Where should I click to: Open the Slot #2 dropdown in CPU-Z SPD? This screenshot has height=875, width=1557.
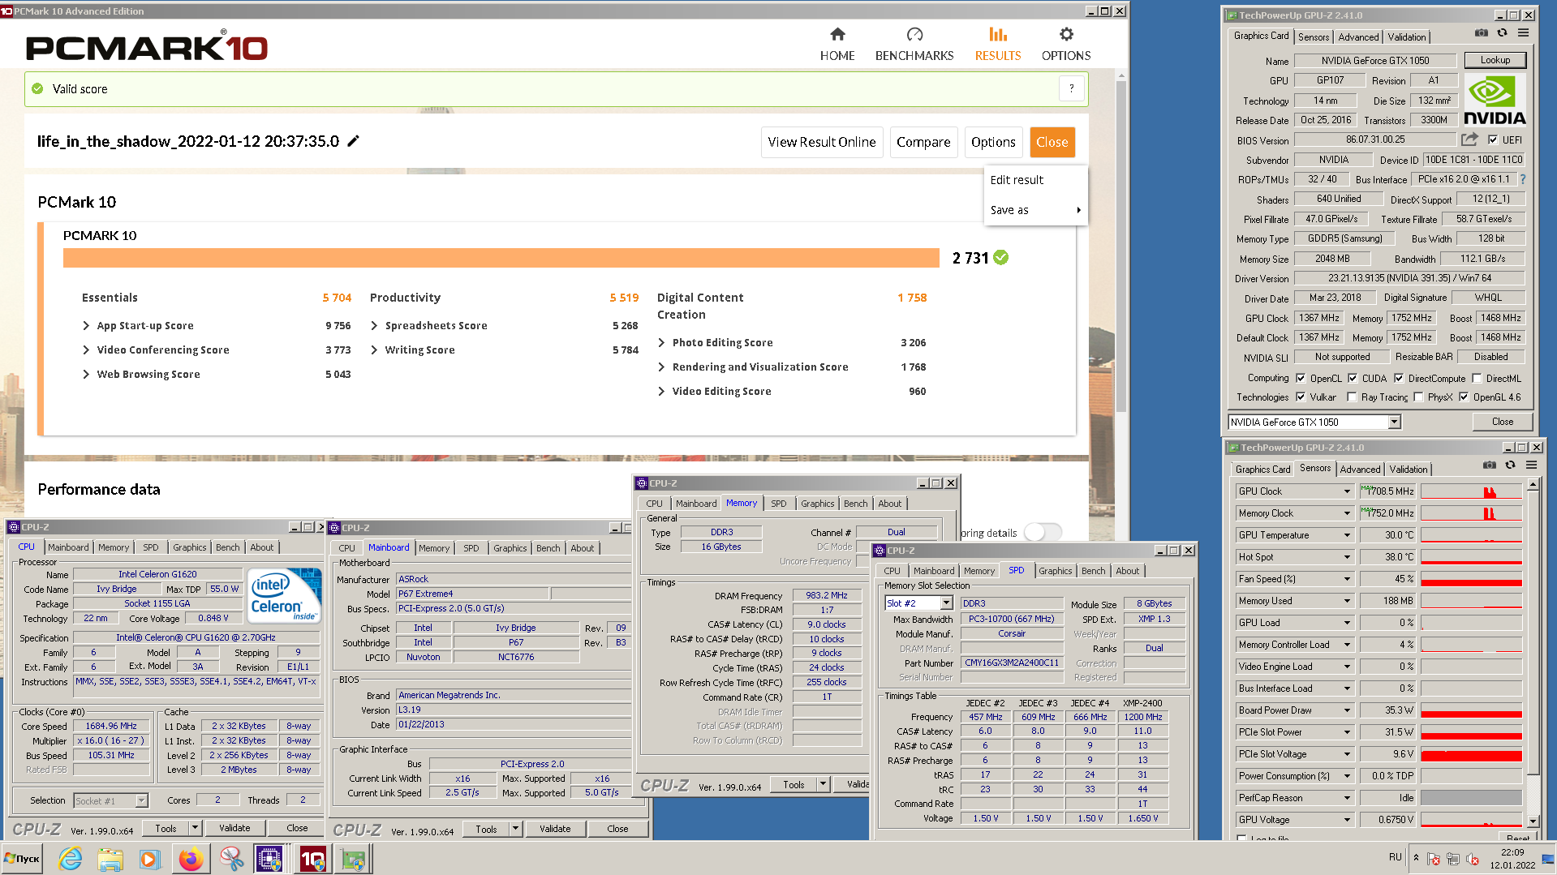click(x=946, y=603)
